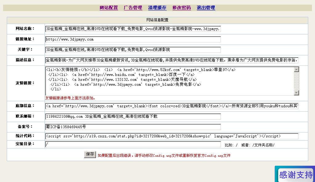
Task: Click the 链接地址 label
Action: pyautogui.click(x=25, y=39)
